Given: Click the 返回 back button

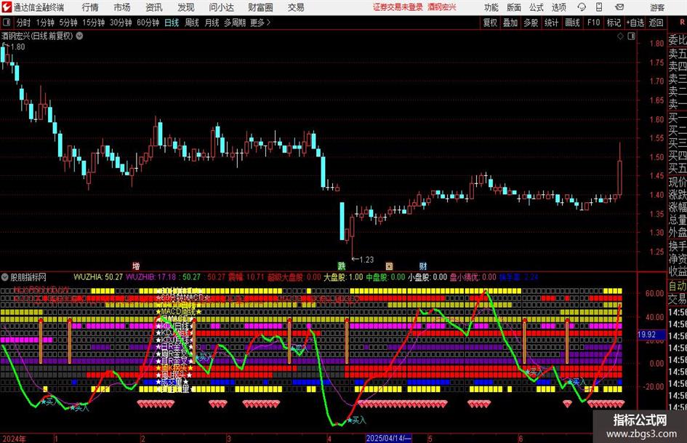Looking at the screenshot, I should point(656,23).
